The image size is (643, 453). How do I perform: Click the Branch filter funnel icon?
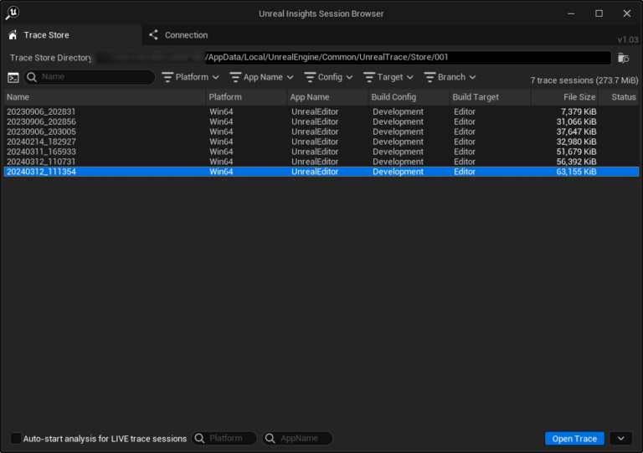pyautogui.click(x=430, y=77)
